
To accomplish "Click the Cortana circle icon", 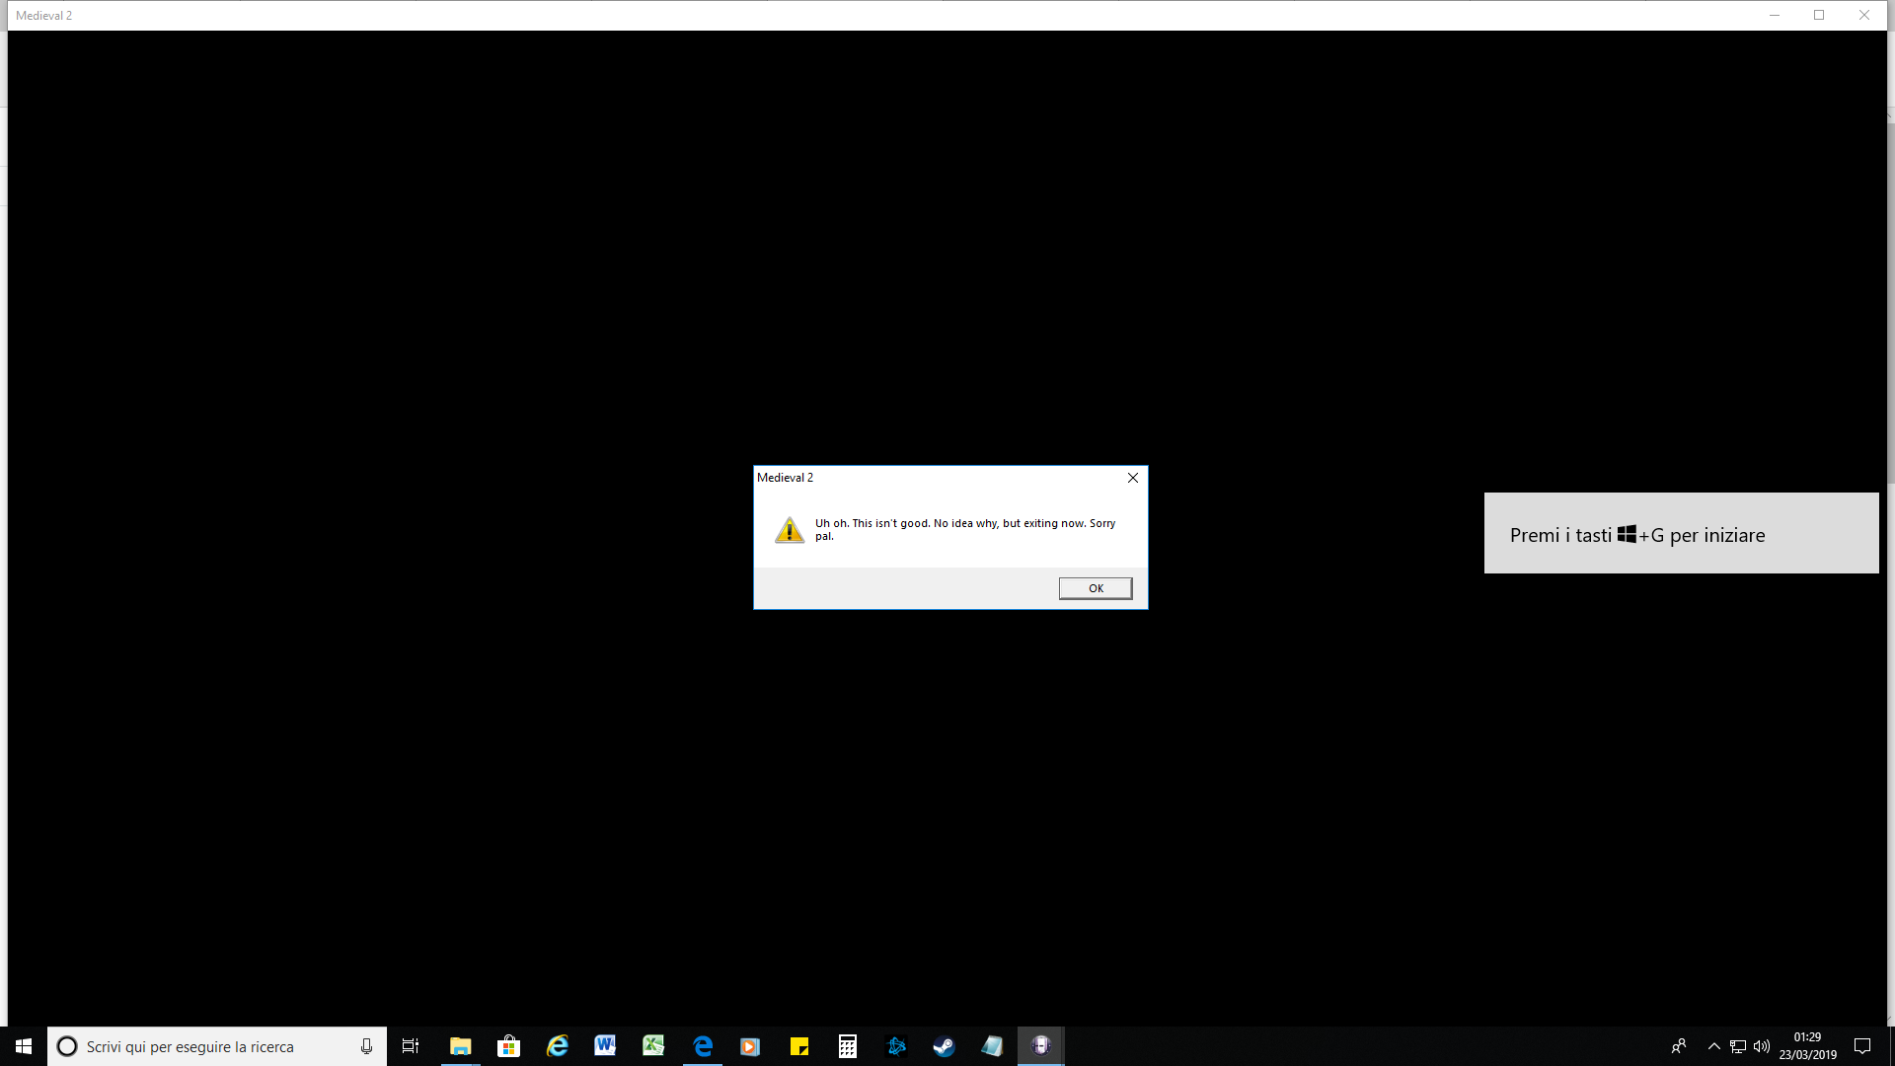I will pyautogui.click(x=67, y=1046).
